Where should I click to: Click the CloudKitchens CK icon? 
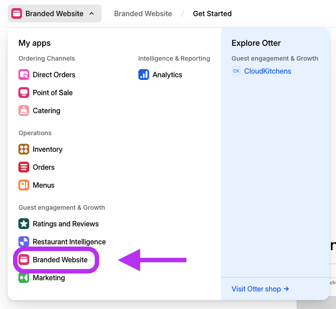tap(236, 71)
